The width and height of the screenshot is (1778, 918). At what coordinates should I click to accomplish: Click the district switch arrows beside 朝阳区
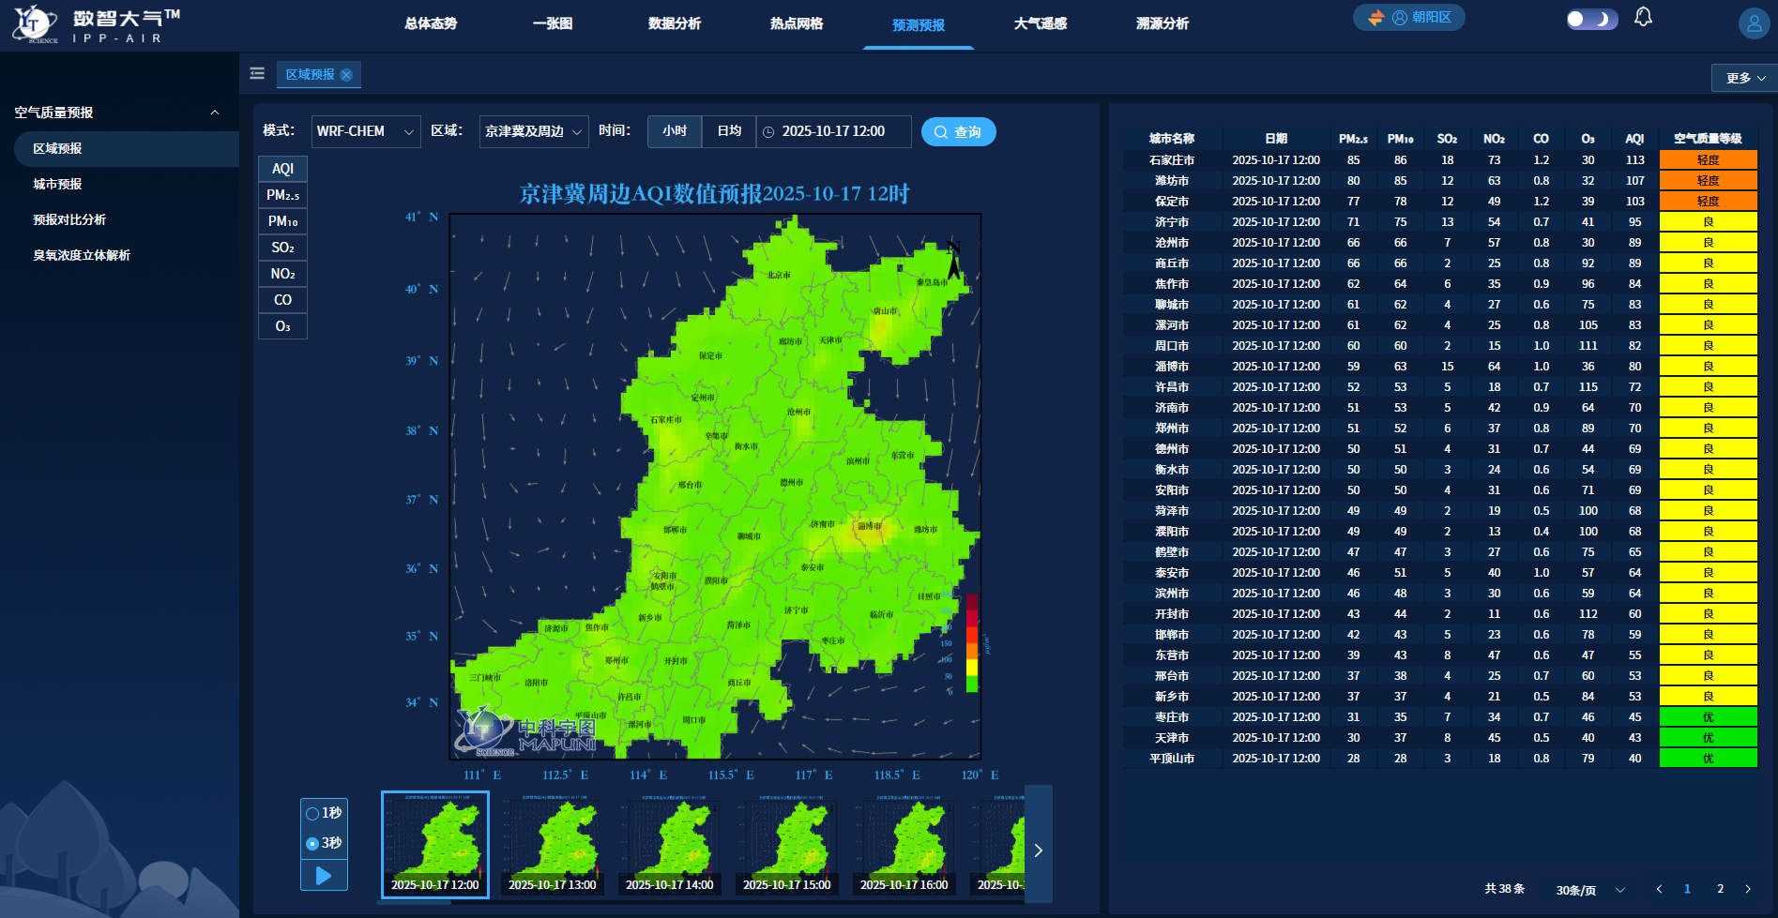pos(1374,17)
